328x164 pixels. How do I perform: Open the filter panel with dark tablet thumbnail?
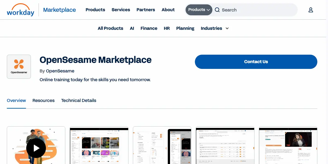162,145
